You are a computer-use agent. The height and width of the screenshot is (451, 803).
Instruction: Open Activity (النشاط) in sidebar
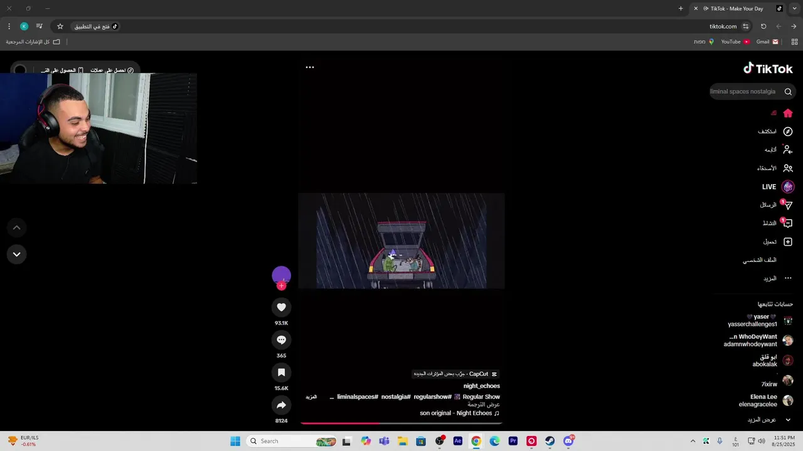point(778,223)
